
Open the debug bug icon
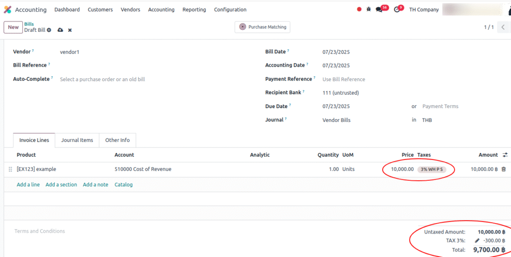tap(369, 9)
